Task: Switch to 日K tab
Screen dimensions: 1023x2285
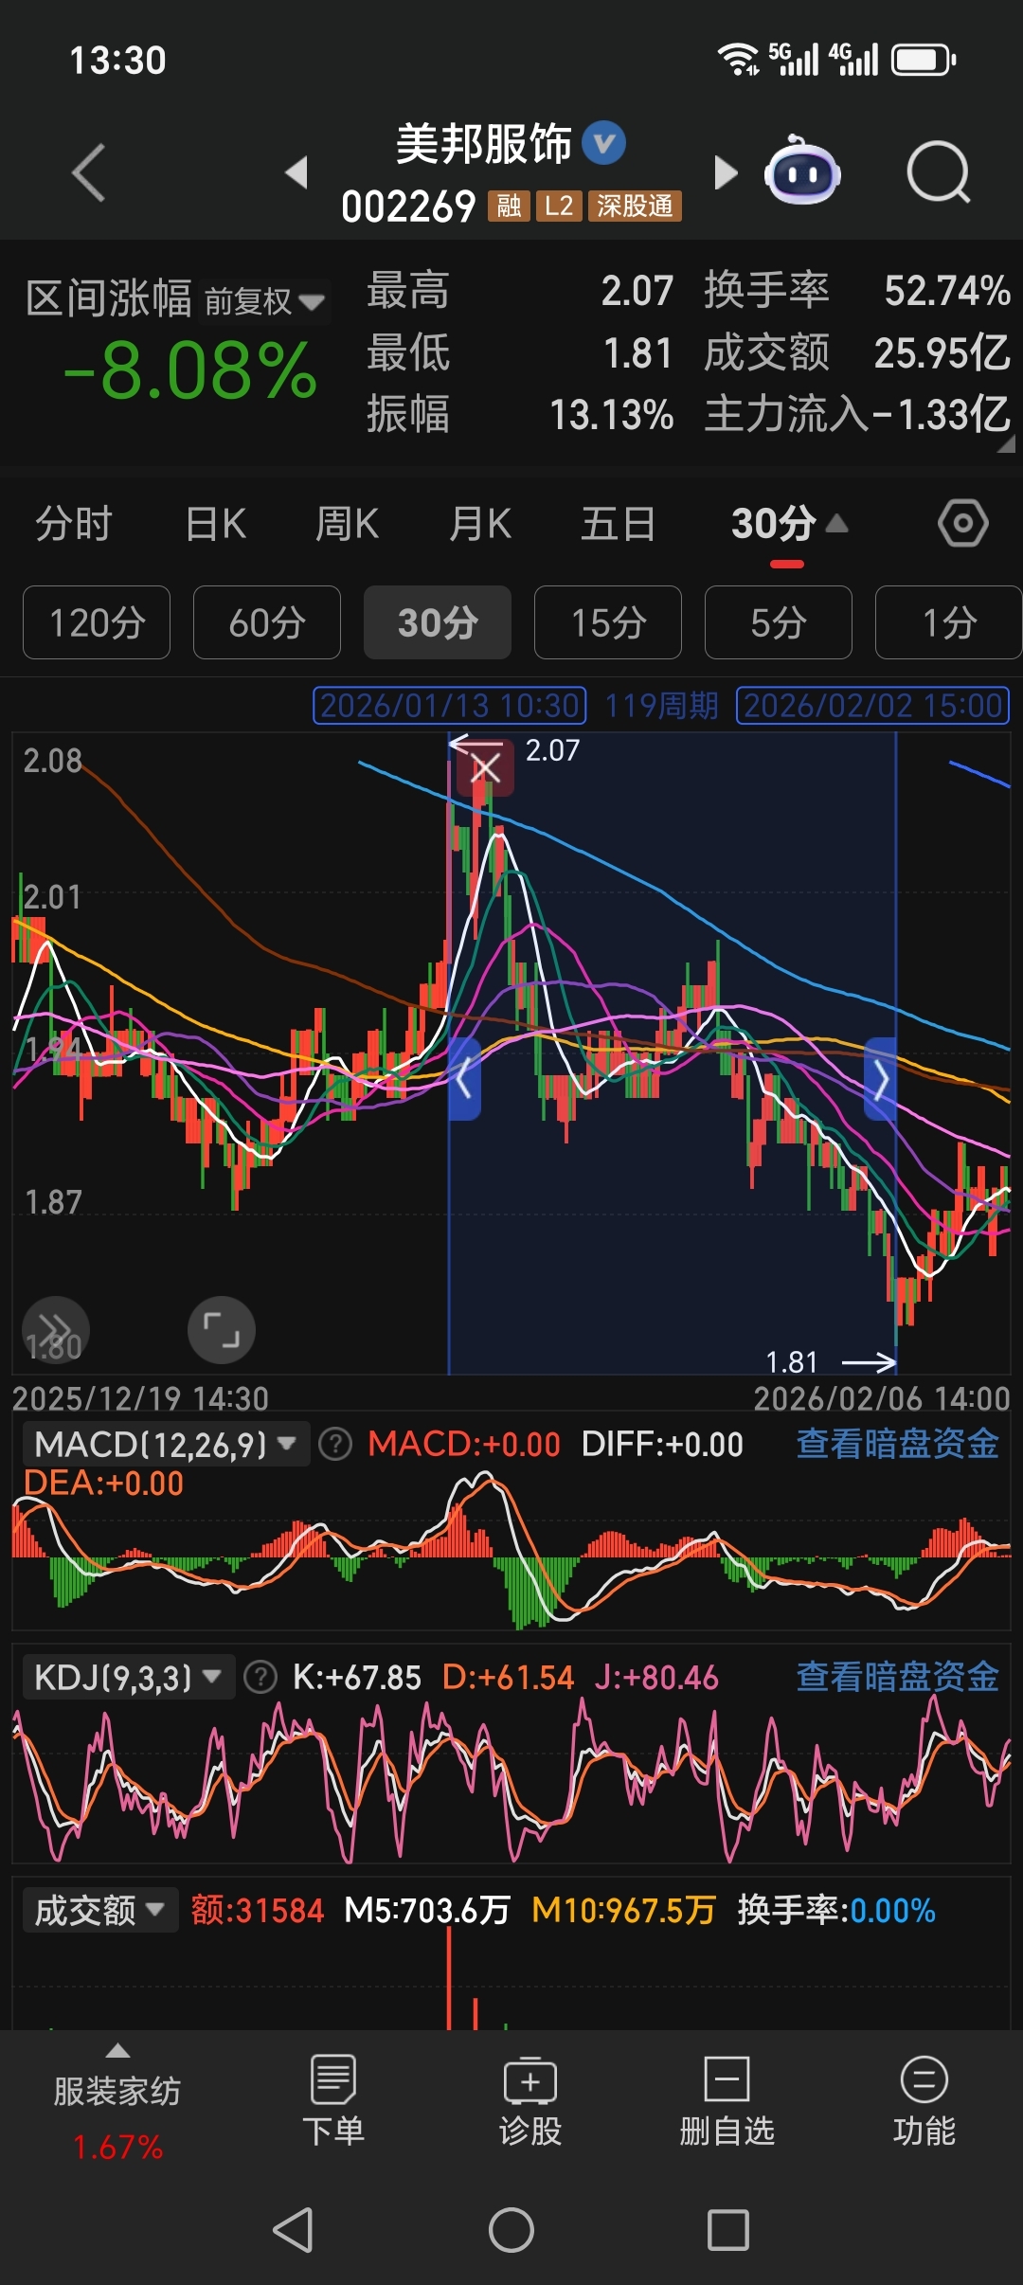Action: click(216, 523)
